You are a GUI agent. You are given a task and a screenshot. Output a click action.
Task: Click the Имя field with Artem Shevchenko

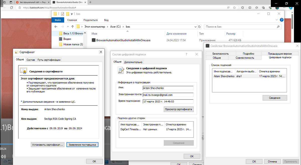coord(168,88)
